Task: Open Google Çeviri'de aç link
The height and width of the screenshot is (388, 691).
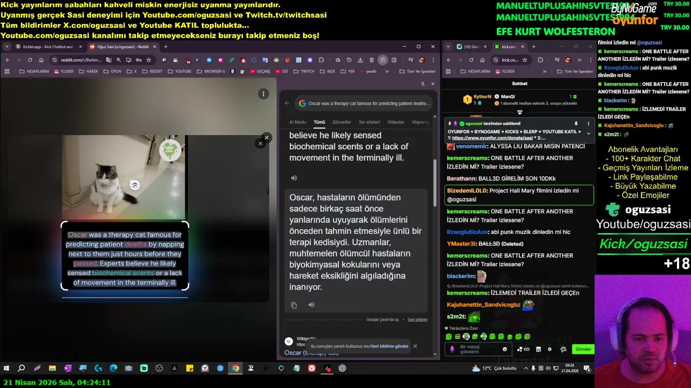Action: [383, 320]
